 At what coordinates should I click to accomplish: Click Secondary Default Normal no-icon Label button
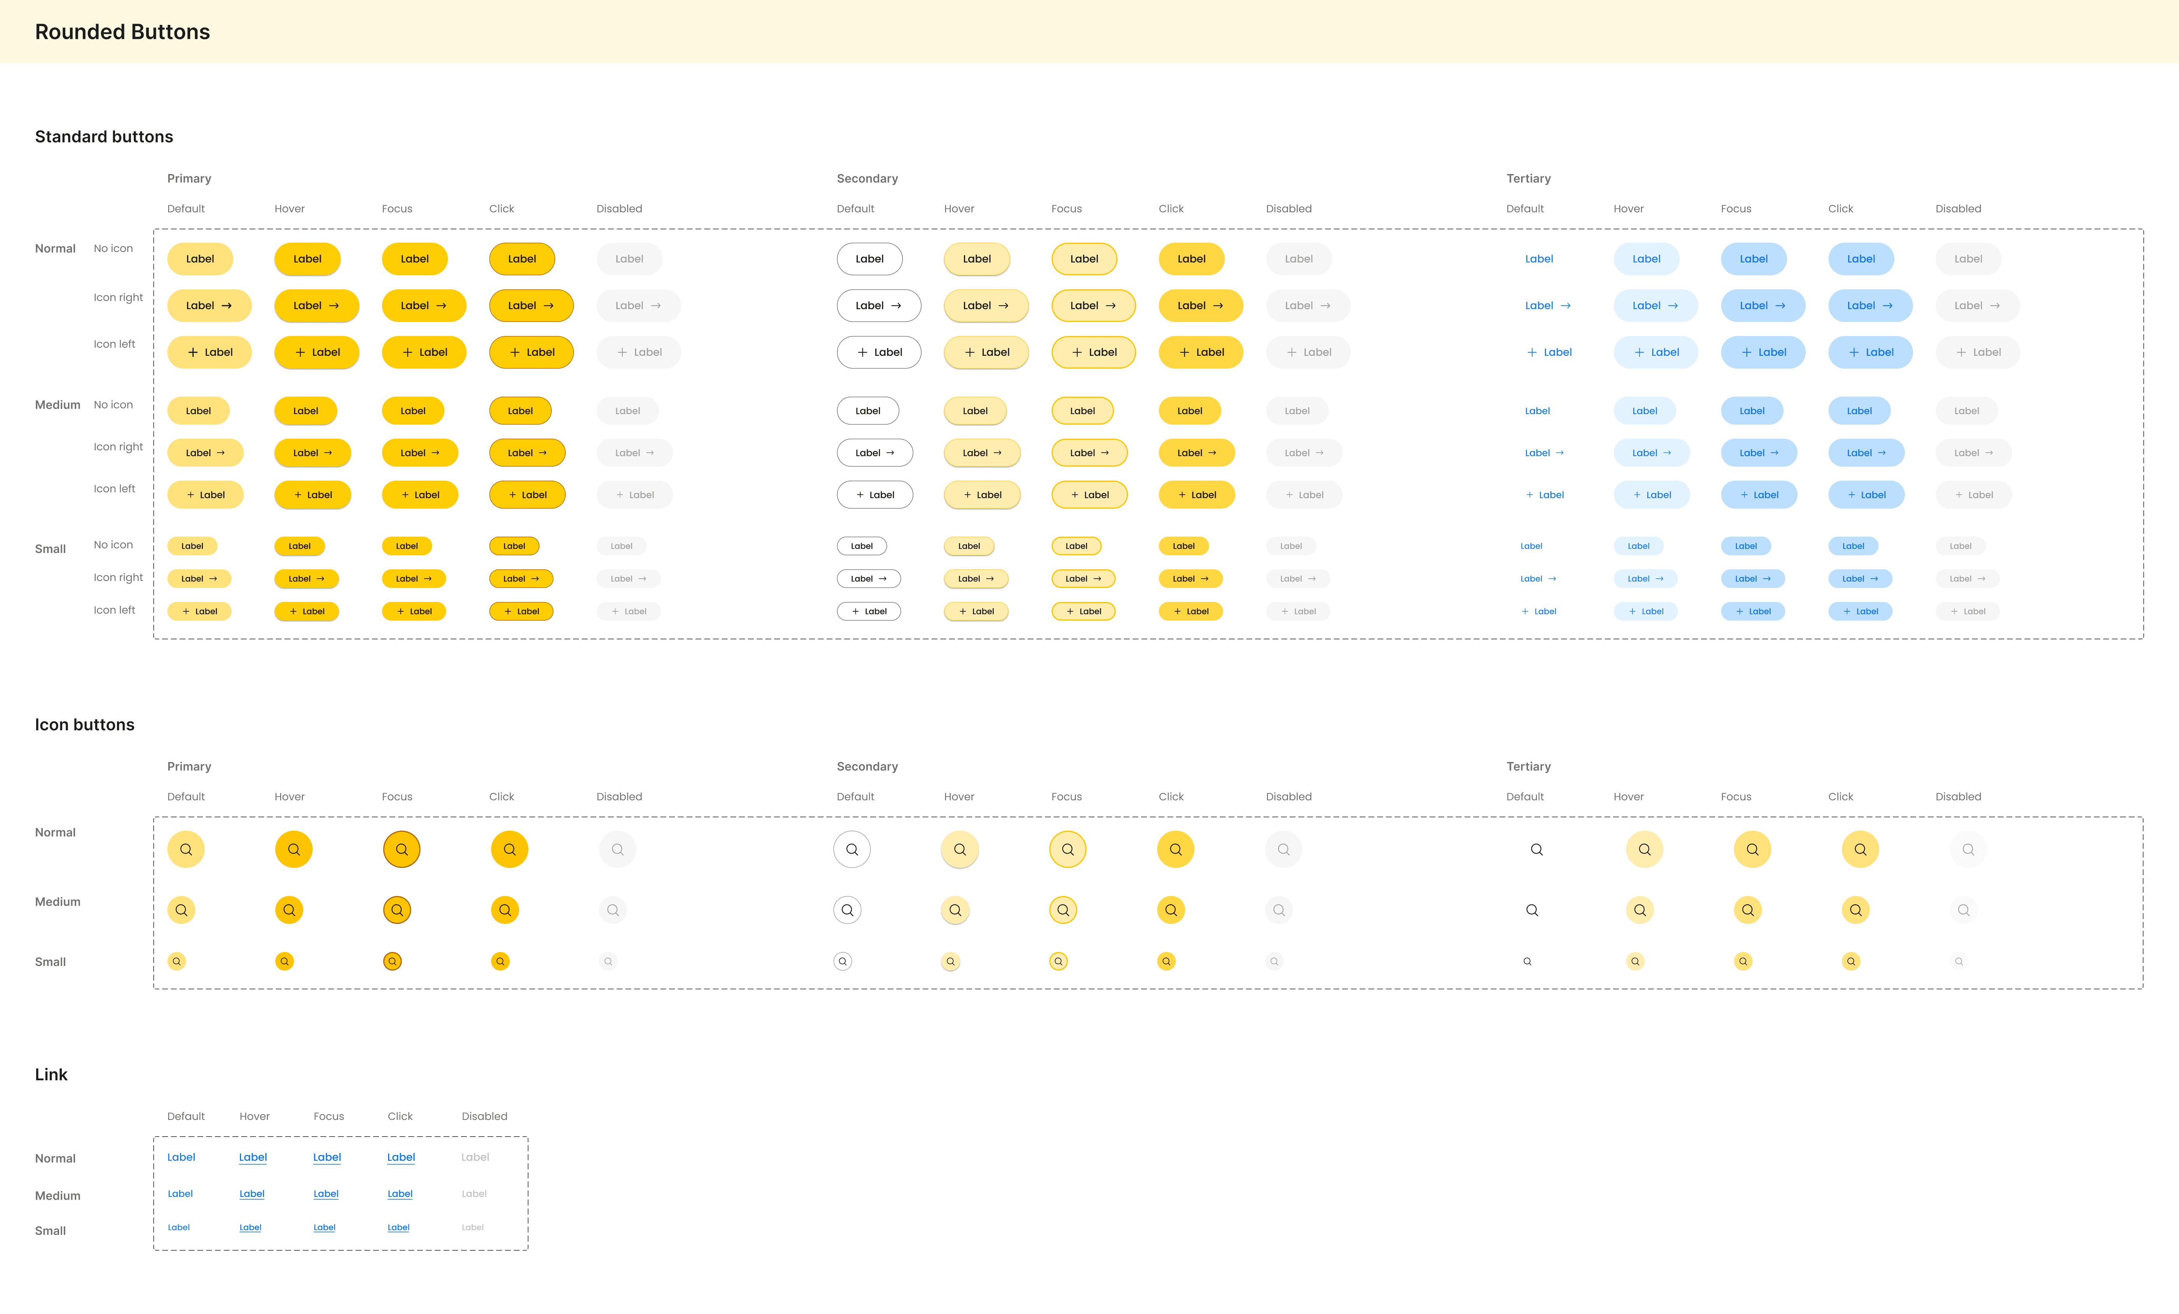point(869,259)
